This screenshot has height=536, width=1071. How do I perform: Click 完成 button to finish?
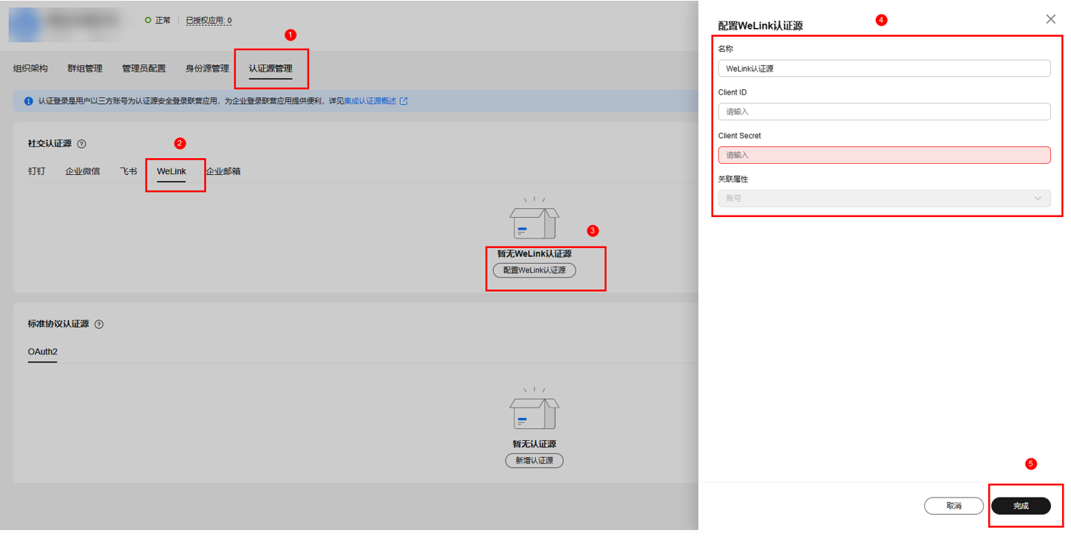[1021, 506]
